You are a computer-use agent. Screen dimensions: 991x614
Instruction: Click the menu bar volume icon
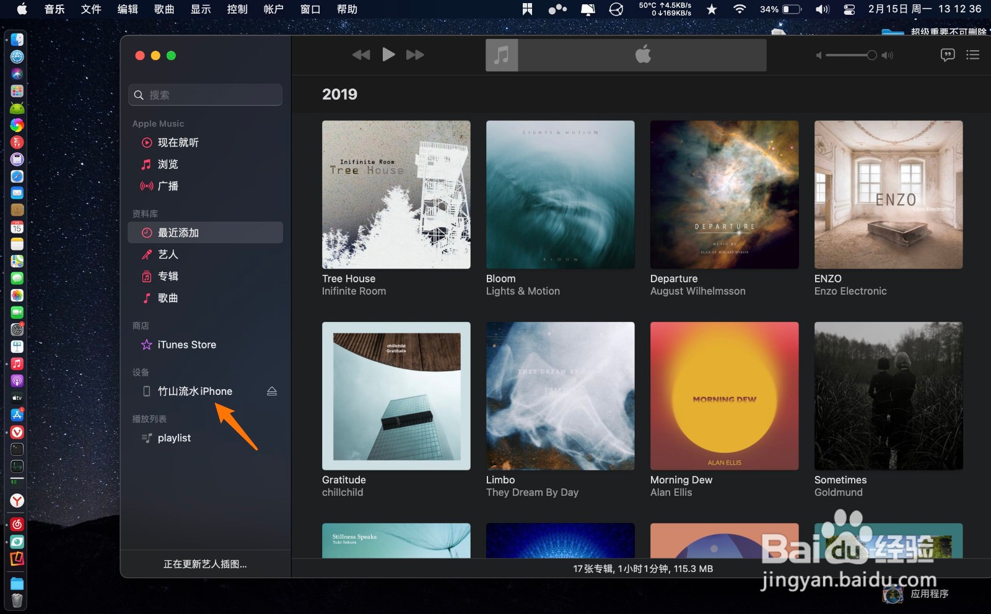[x=823, y=9]
